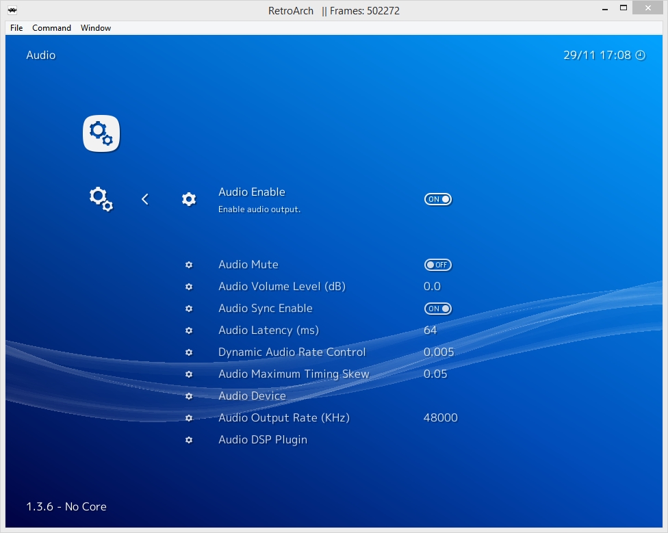
Task: Select the Audio Mute entry
Action: point(248,265)
